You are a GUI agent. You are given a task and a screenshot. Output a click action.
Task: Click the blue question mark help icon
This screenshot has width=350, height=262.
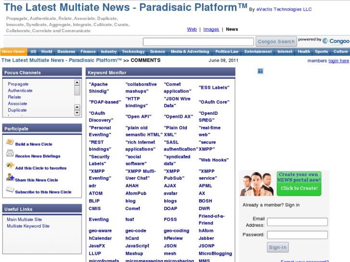(260, 71)
